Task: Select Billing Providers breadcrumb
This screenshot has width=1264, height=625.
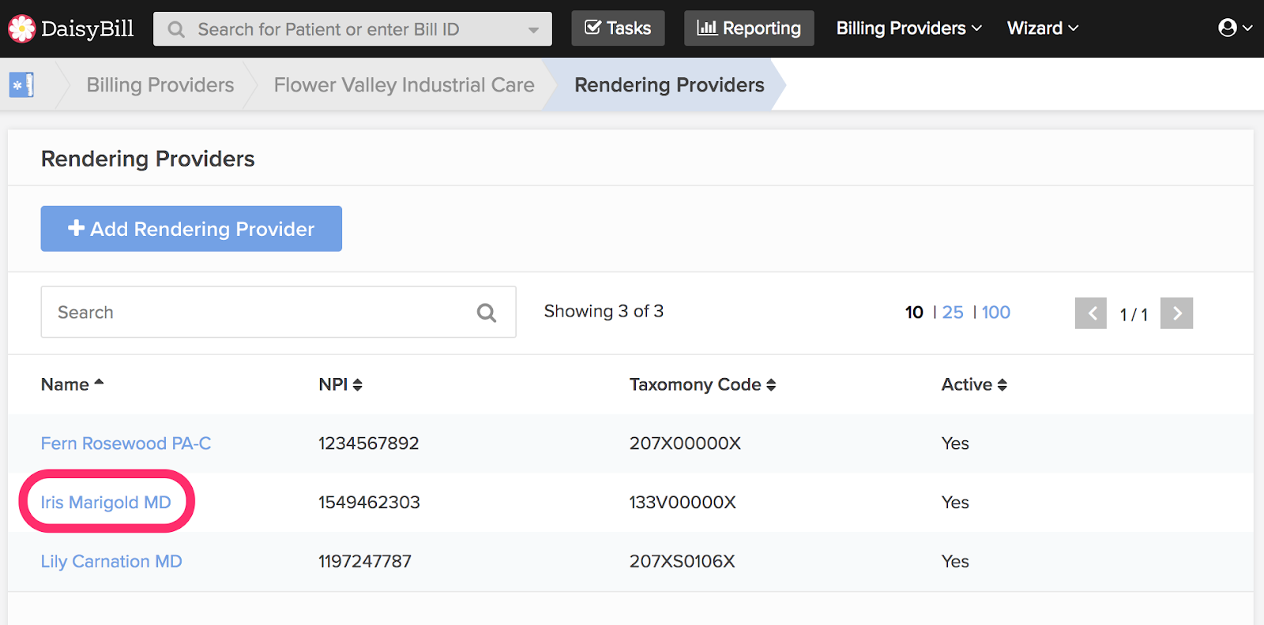Action: click(160, 85)
